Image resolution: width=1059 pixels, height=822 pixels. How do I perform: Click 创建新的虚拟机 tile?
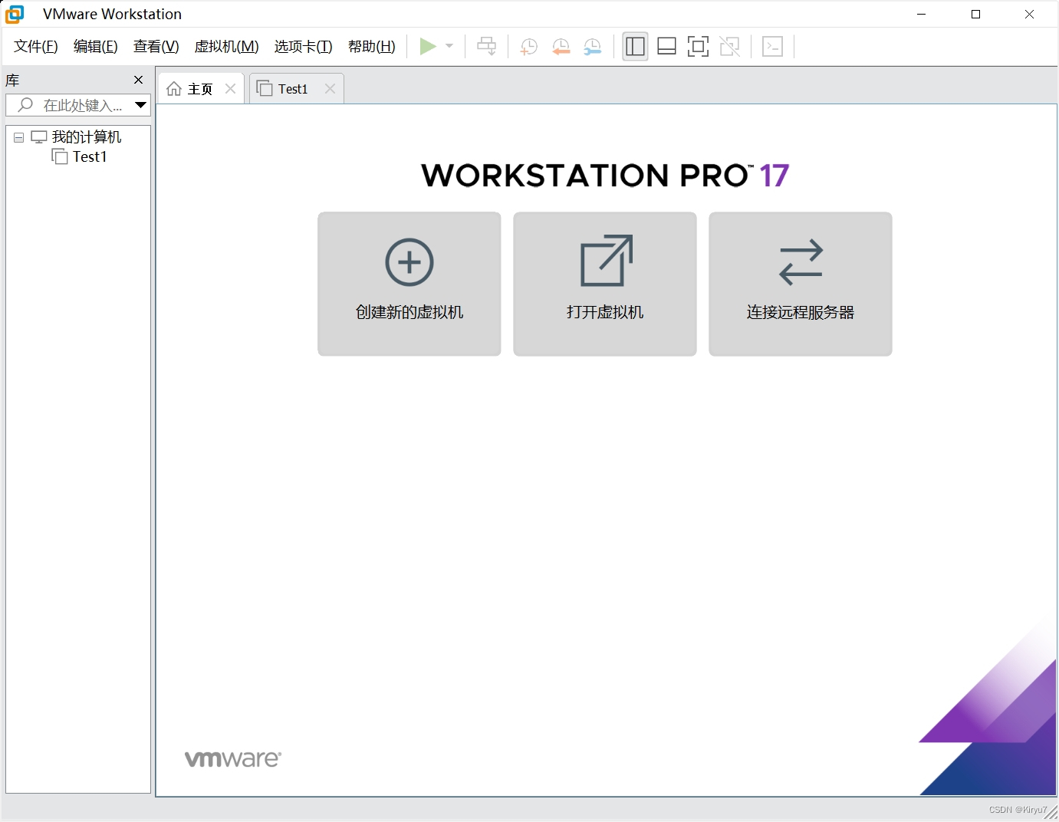click(x=409, y=284)
